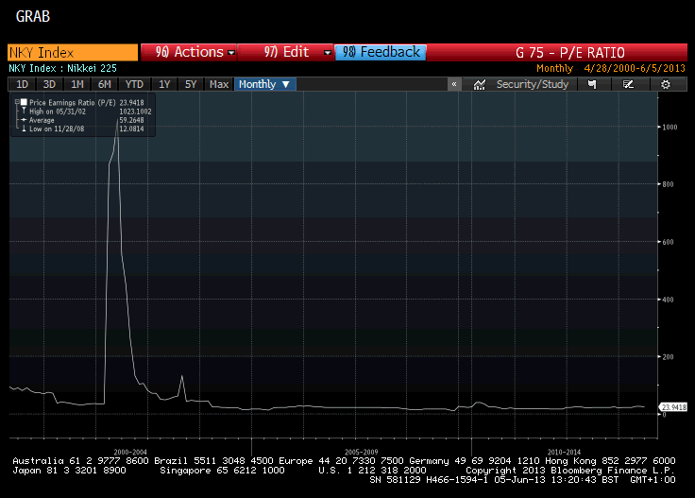Click the edit chart pencil icon
Screen dimensions: 695x498
[x=628, y=84]
